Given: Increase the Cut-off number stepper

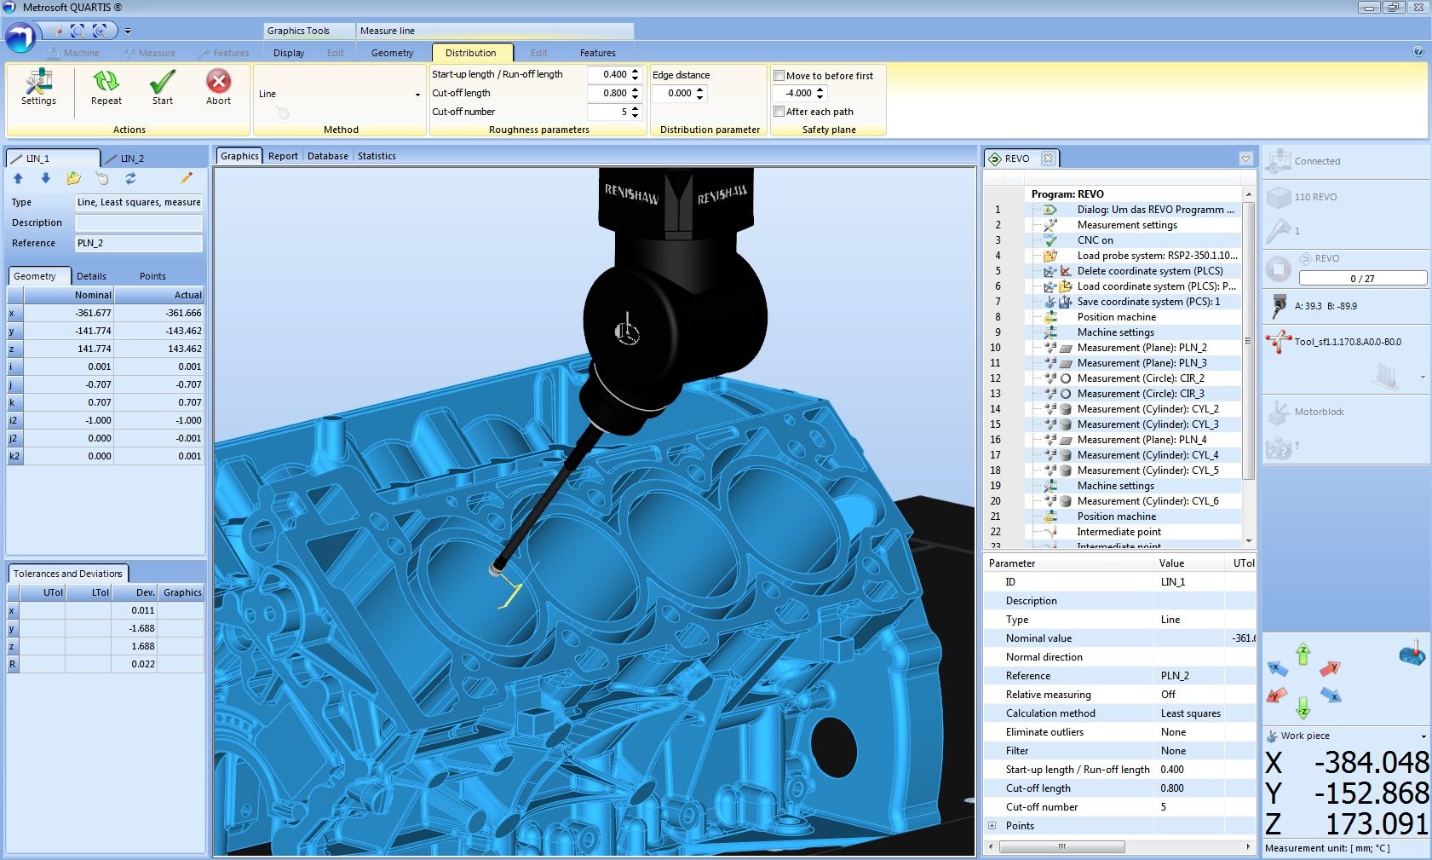Looking at the screenshot, I should point(635,108).
